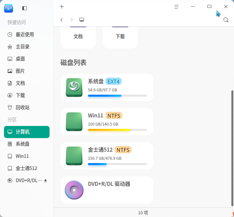Open the hamburger main menu
Image resolution: width=234 pixels, height=217 pixels.
(x=177, y=7)
